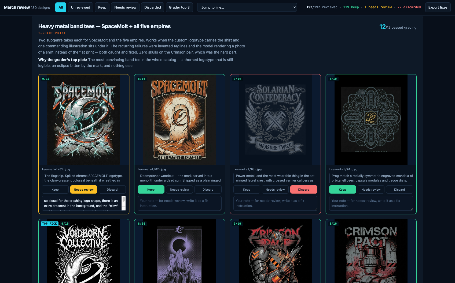The width and height of the screenshot is (455, 283).
Task: Select the All filter tab
Action: (x=61, y=7)
